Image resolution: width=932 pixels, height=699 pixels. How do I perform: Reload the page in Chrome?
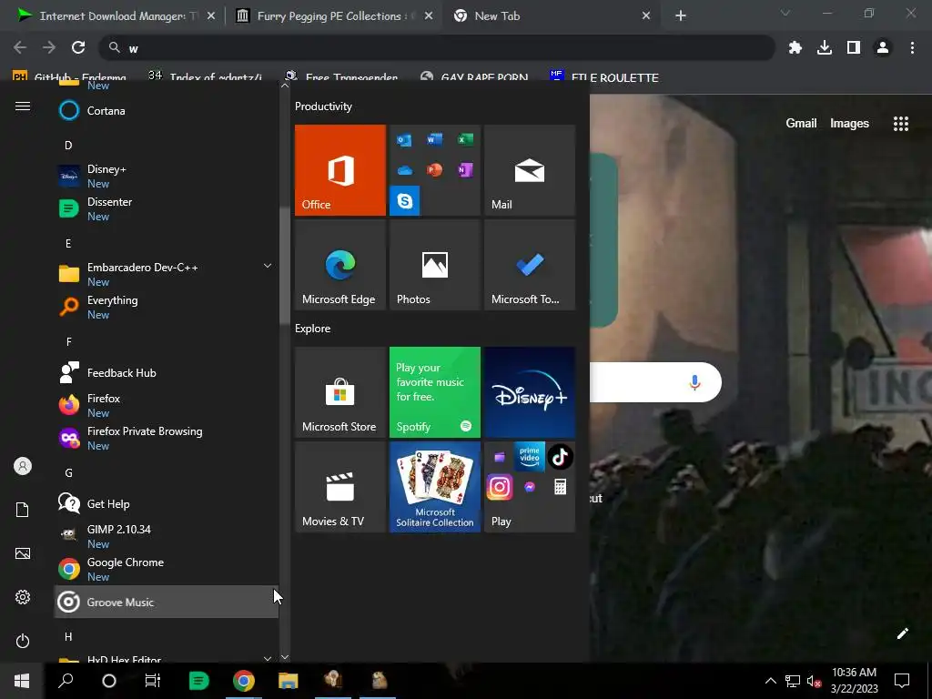click(78, 47)
